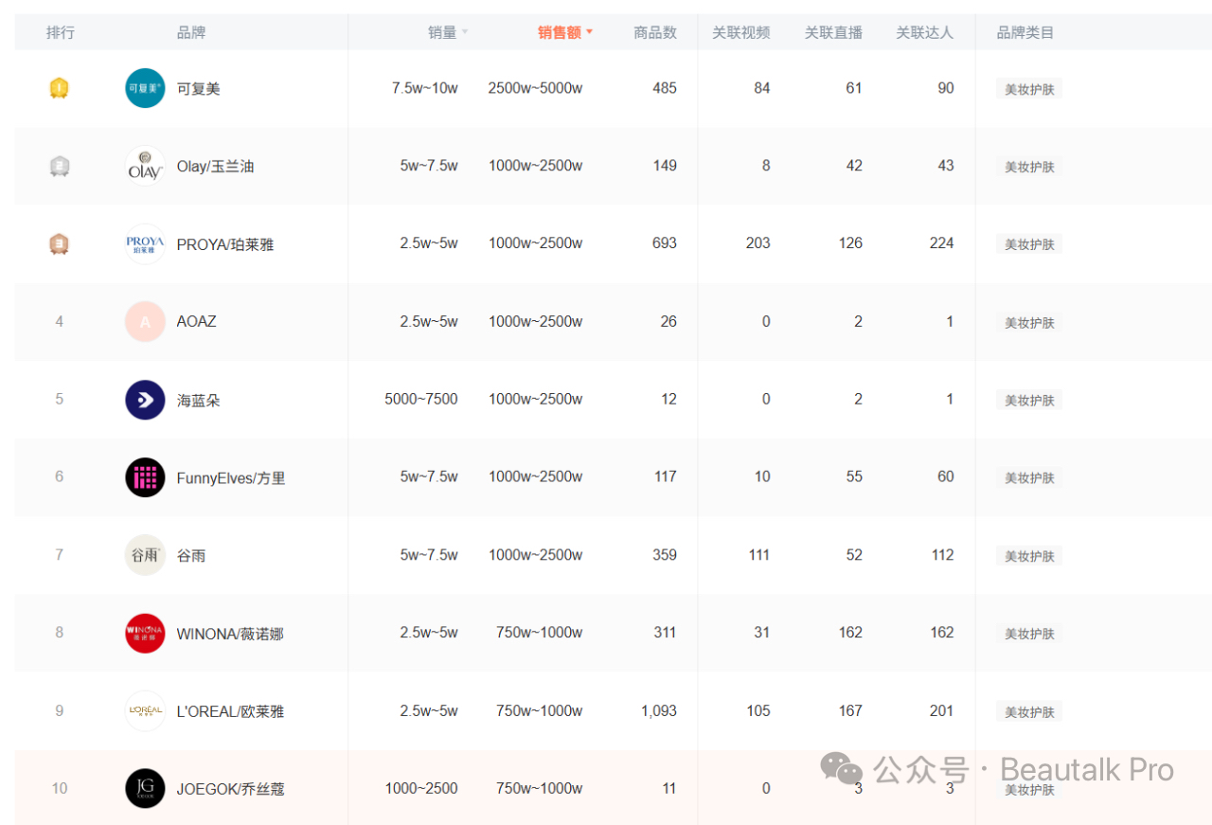Click sales volume 7.5w~10w cell
The image size is (1212, 825).
coord(425,88)
